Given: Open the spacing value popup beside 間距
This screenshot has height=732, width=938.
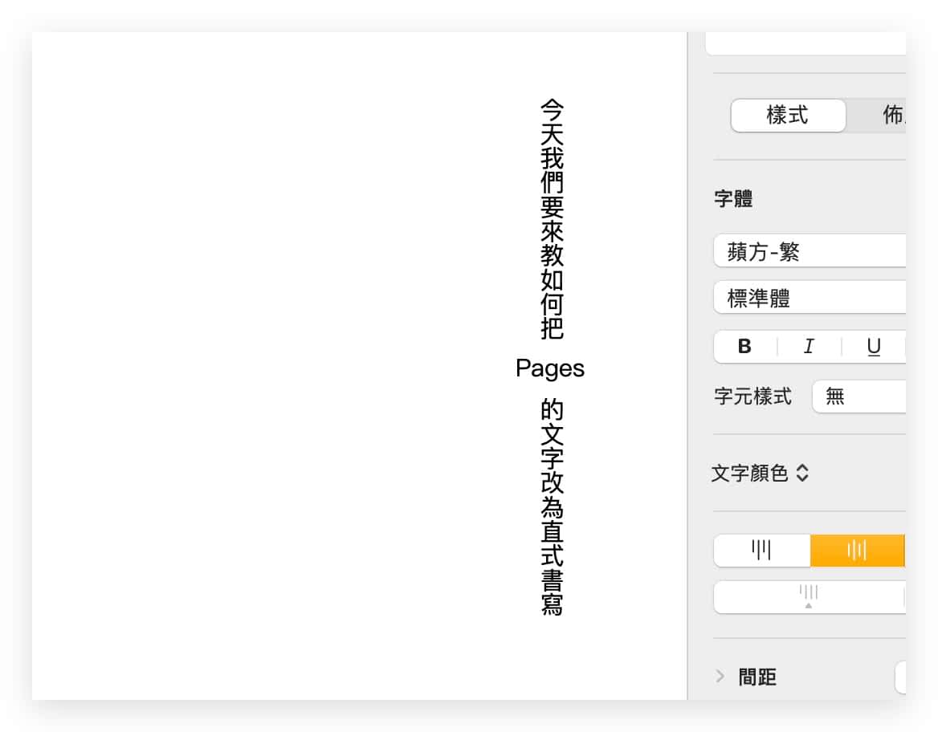Looking at the screenshot, I should click(900, 677).
